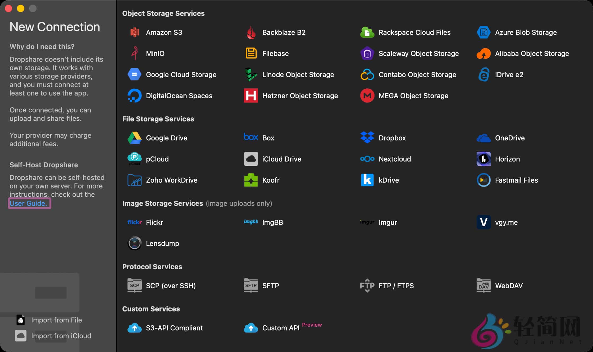This screenshot has height=352, width=593.
Task: Choose the Nextcloud icon
Action: [x=367, y=159]
